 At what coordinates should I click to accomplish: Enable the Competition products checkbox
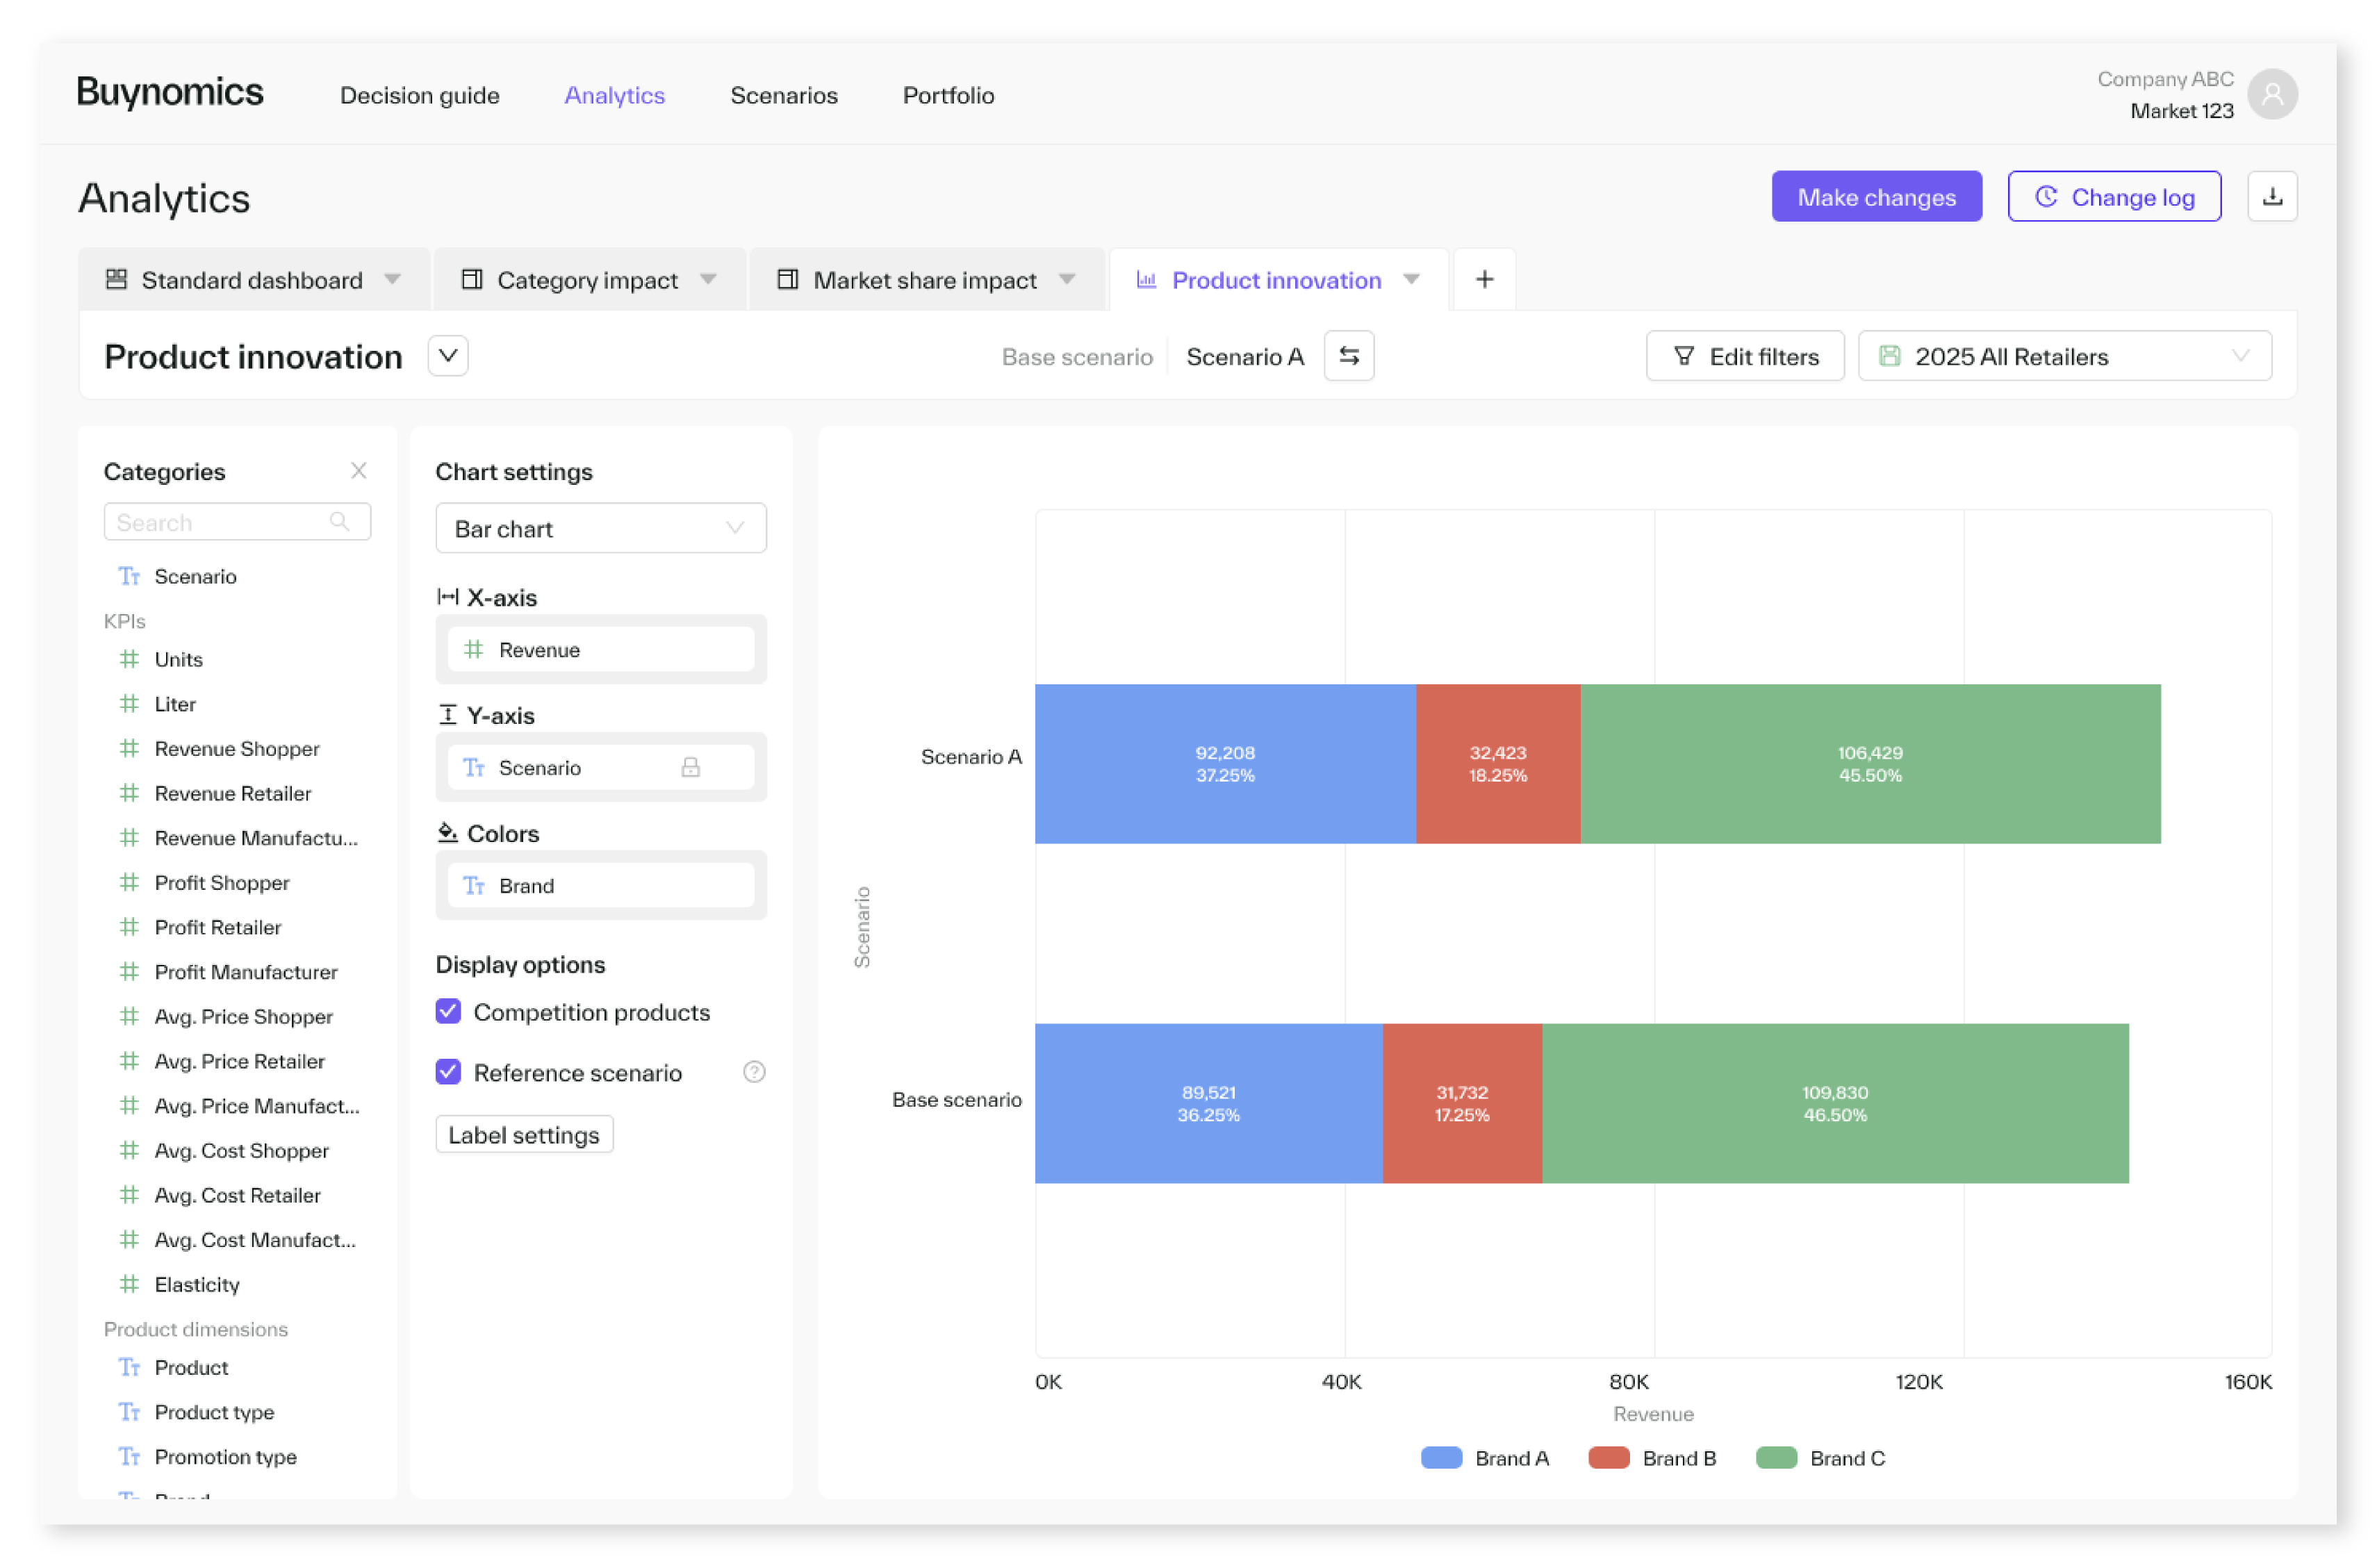pyautogui.click(x=447, y=1012)
